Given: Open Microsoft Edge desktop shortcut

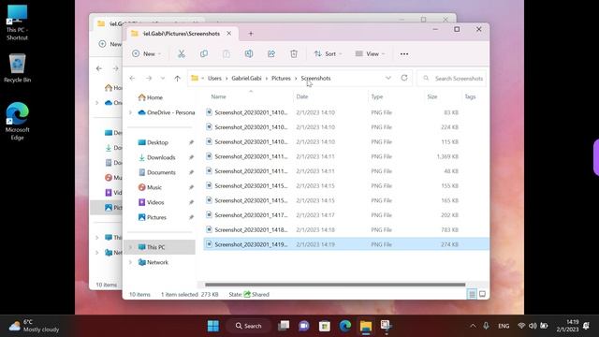Looking at the screenshot, I should pyautogui.click(x=17, y=121).
